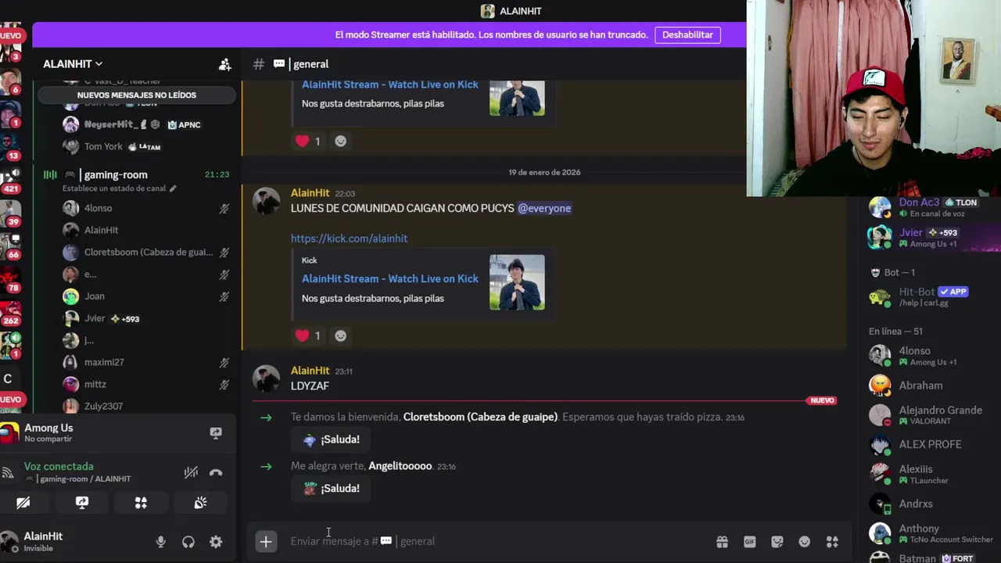Viewport: 1001px width, 563px height.
Task: Toggle mute icon beside Cloretsboom in voice list
Action: 224,253
